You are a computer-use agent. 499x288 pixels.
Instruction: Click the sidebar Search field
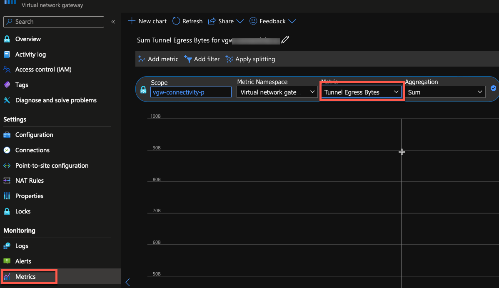53,22
